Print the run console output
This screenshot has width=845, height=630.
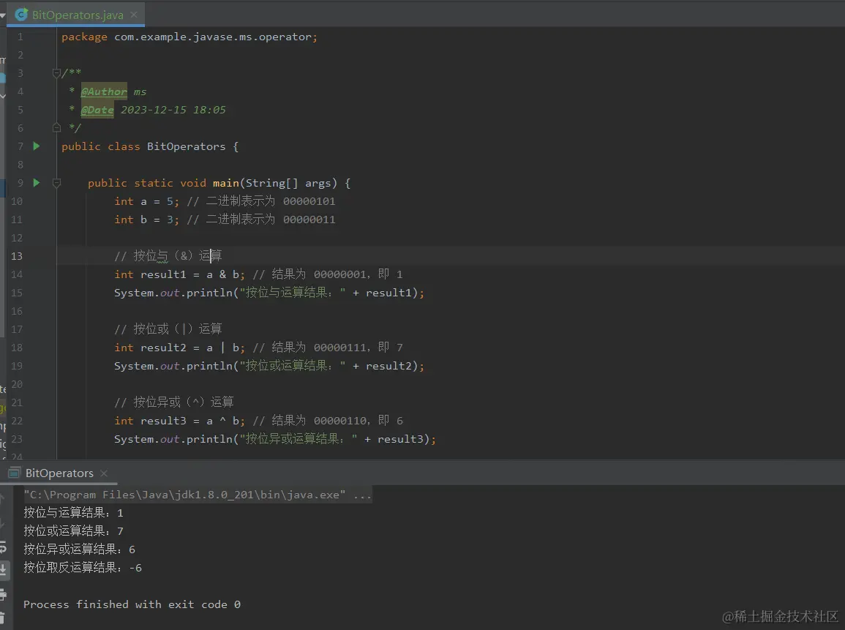click(x=3, y=594)
